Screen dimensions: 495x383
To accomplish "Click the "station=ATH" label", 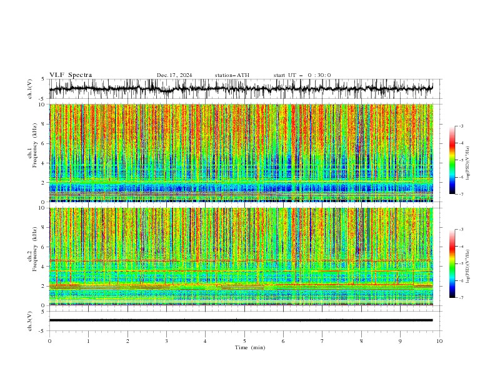I will [232, 75].
